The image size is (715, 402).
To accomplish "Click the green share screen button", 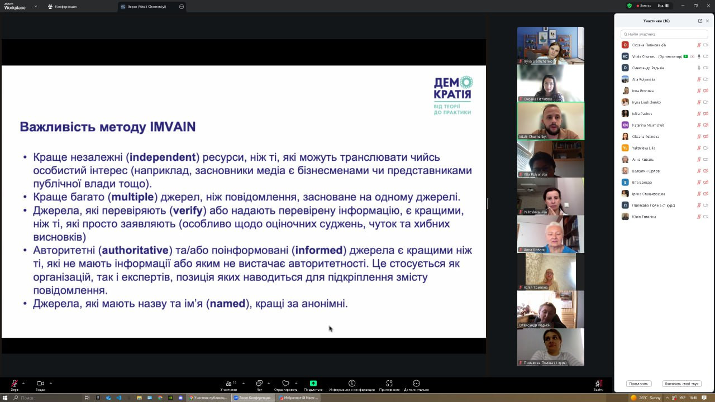I will pos(313,384).
